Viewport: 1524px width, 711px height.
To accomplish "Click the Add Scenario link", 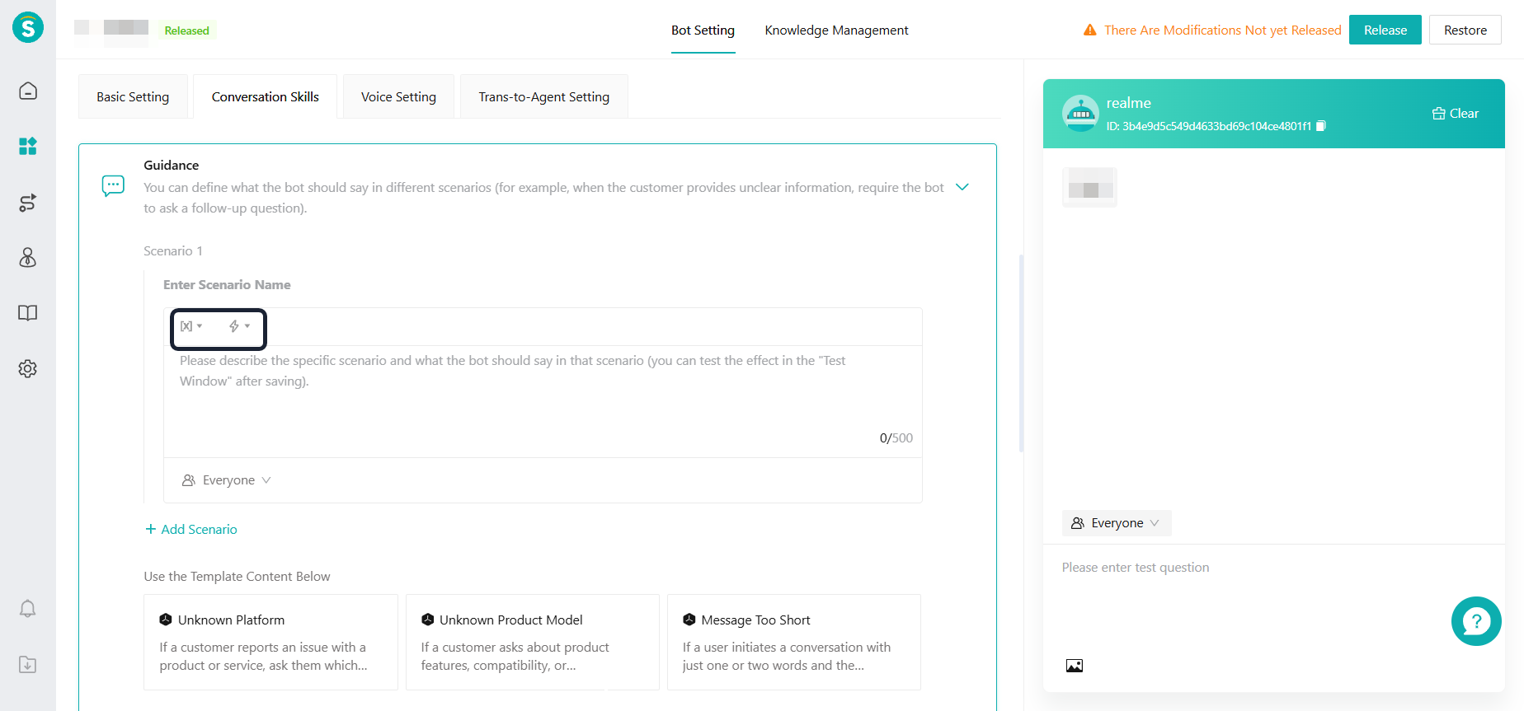I will point(191,530).
